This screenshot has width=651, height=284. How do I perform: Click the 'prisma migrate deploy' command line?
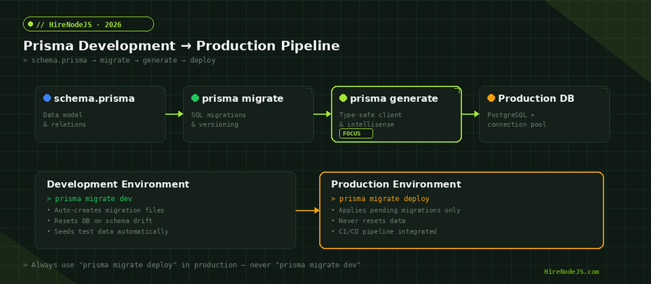[x=380, y=199]
